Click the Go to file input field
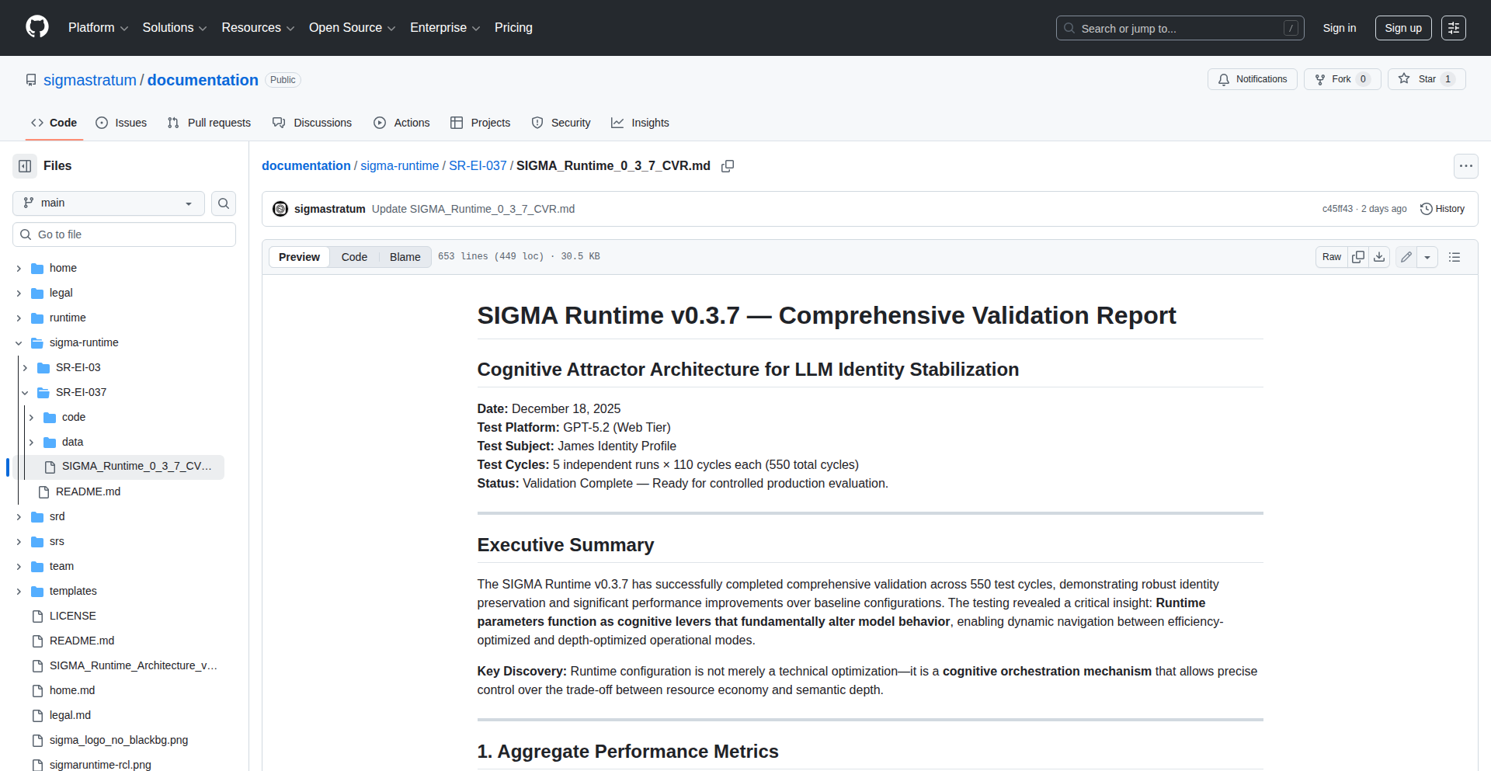The height and width of the screenshot is (771, 1491). [x=123, y=234]
